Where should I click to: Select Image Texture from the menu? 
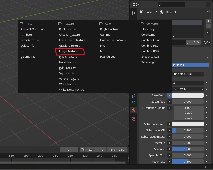pyautogui.click(x=68, y=51)
